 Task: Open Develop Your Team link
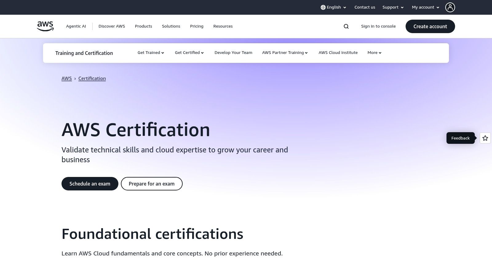click(233, 53)
